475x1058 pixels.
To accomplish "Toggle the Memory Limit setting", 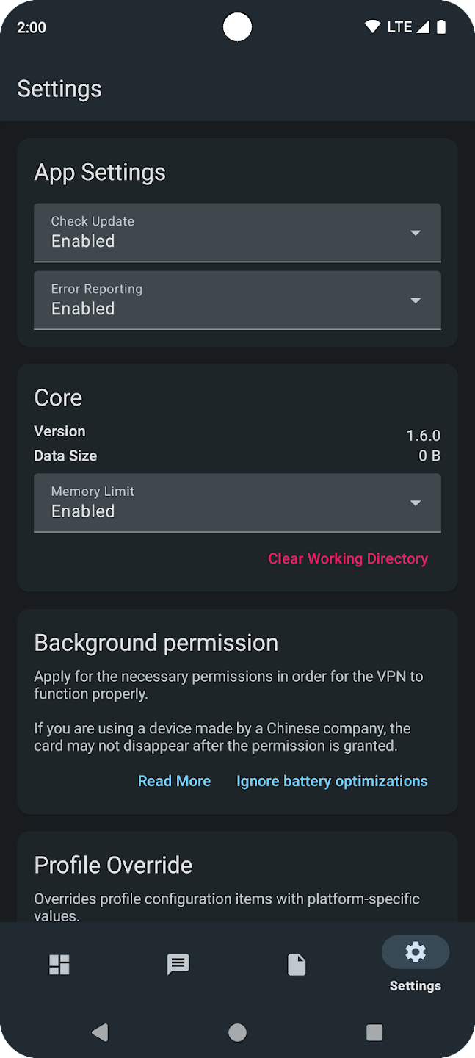I will coord(237,503).
